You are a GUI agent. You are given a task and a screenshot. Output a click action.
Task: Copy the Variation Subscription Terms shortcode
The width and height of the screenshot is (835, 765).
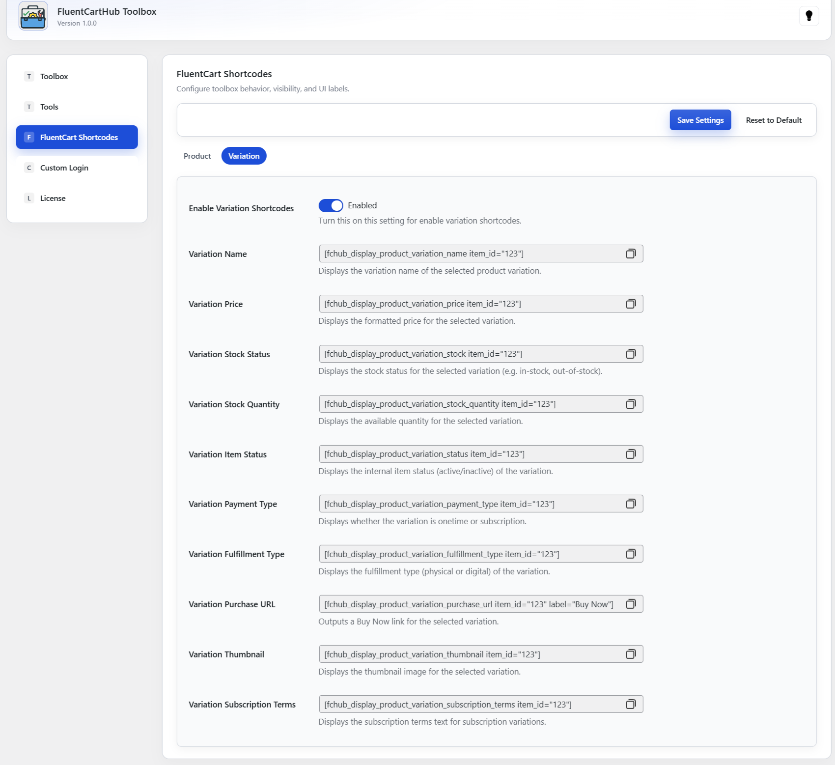coord(631,704)
